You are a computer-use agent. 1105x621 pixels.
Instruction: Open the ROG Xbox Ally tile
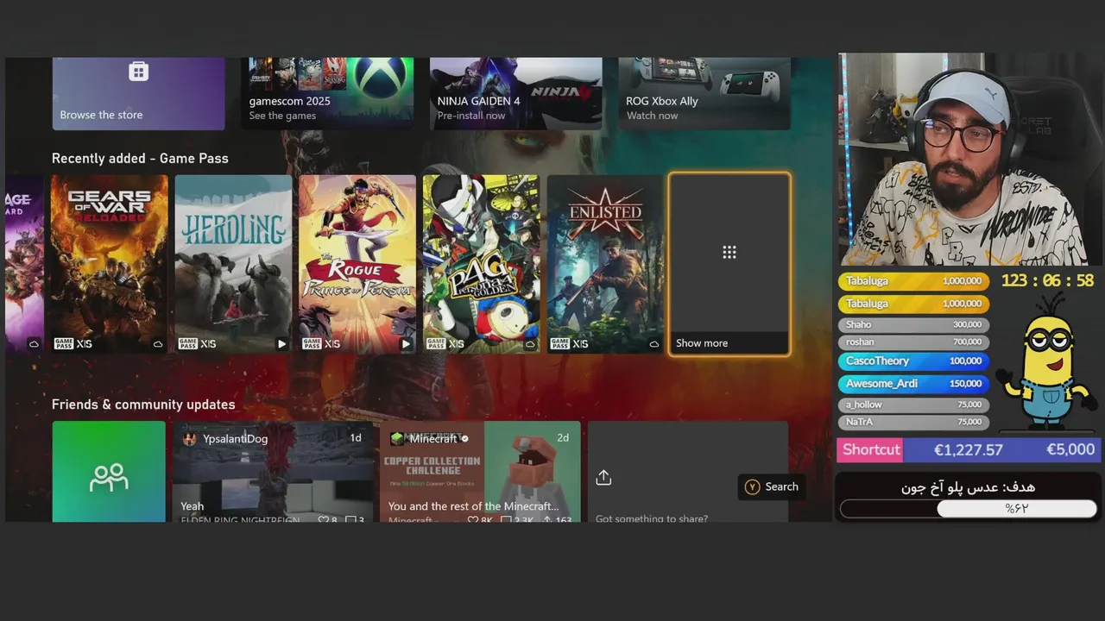[704, 93]
